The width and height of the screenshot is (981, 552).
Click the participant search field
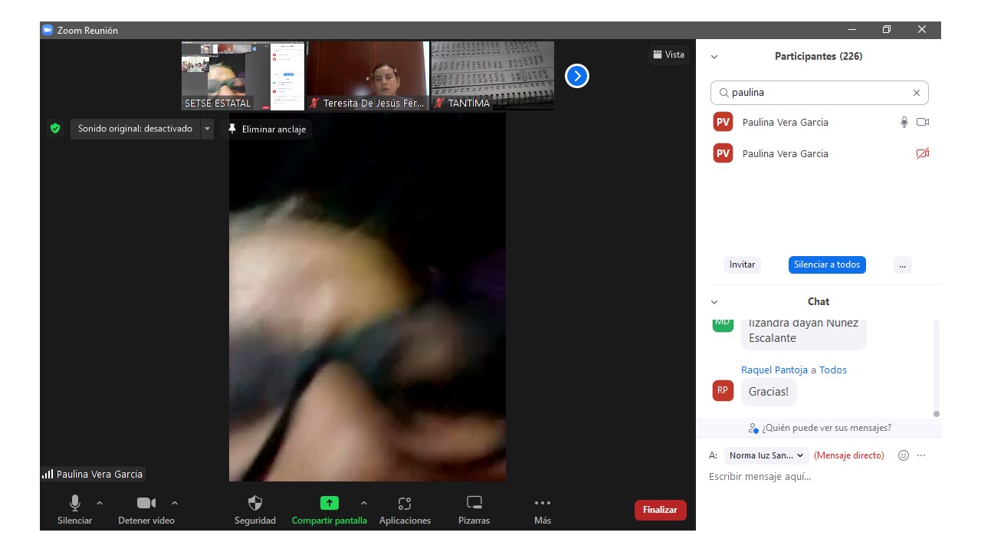coord(819,93)
